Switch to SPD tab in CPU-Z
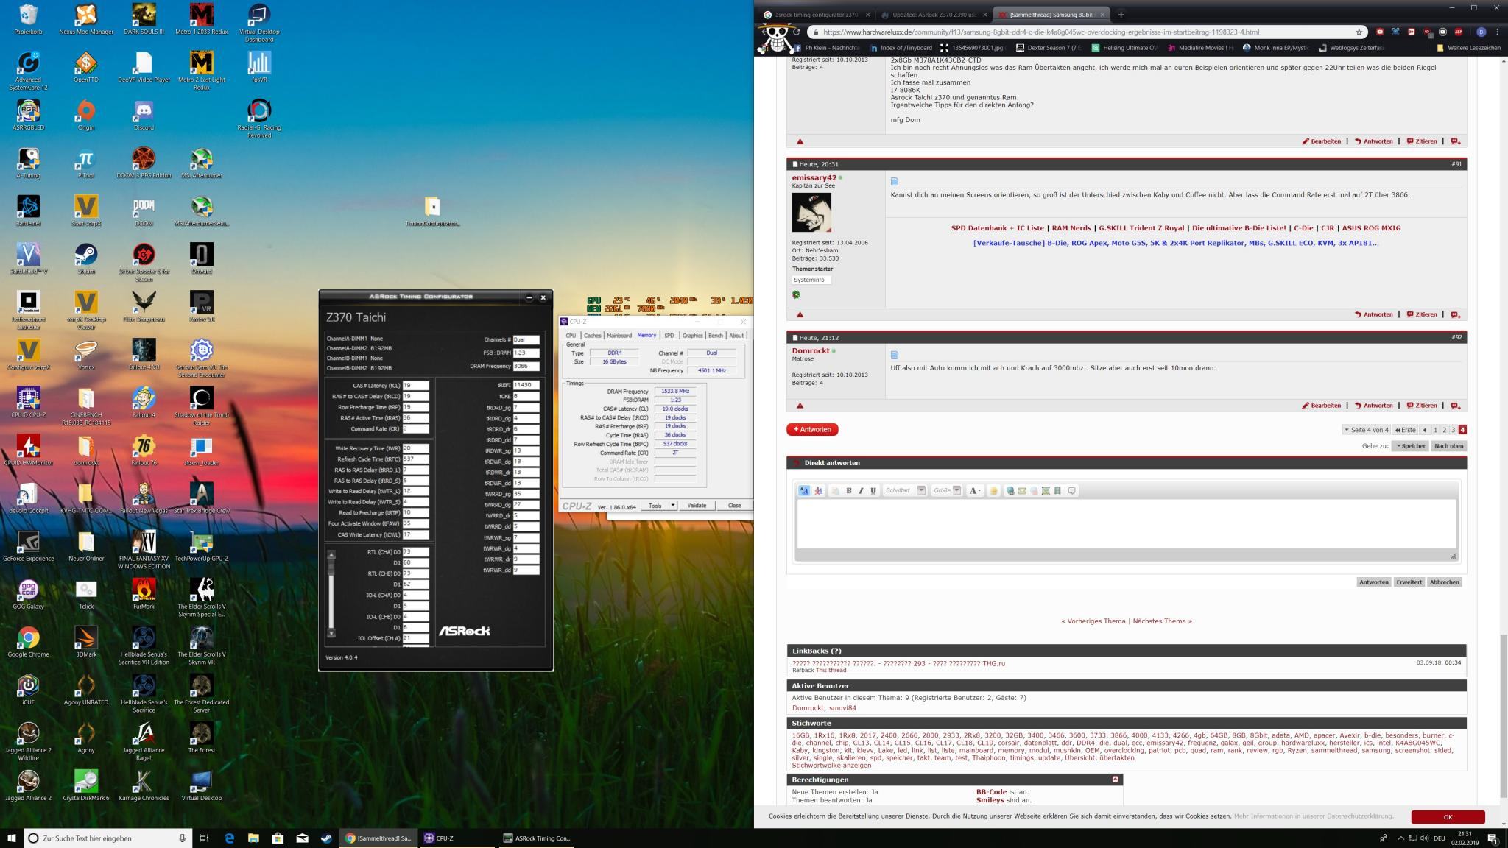1508x848 pixels. click(x=669, y=336)
